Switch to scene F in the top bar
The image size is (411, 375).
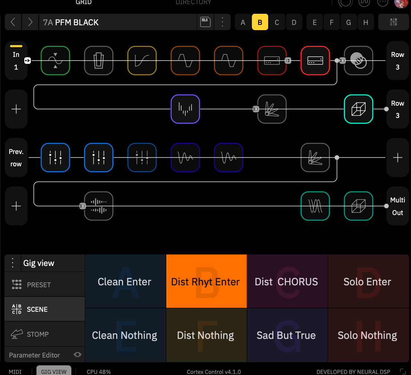[331, 22]
